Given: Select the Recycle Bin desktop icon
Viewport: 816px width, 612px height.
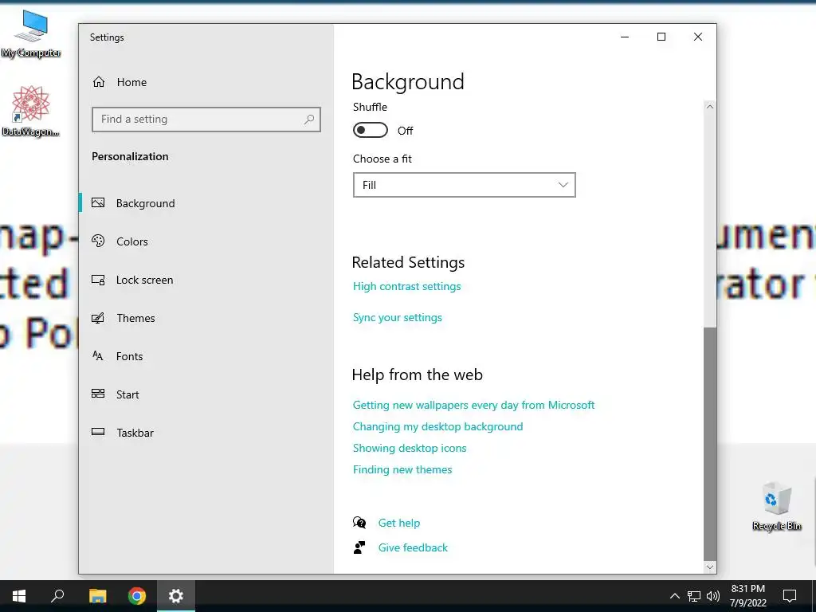Looking at the screenshot, I should 776,506.
